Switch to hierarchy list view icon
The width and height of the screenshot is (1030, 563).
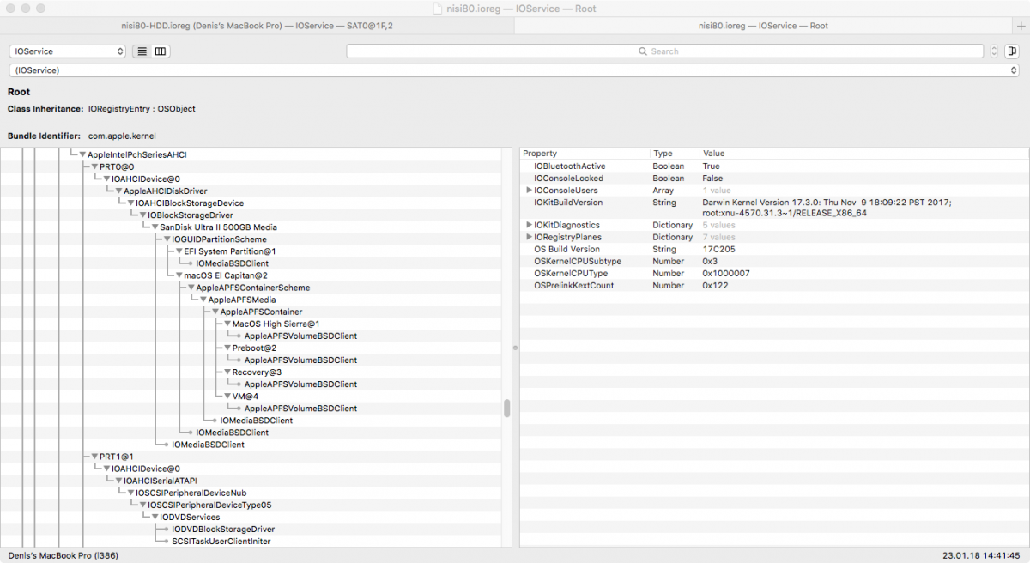pyautogui.click(x=142, y=51)
